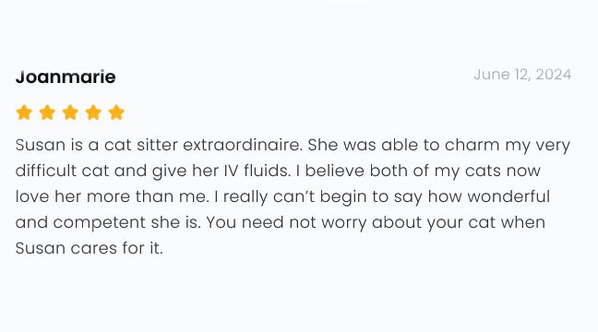This screenshot has height=332, width=598.
Task: Click the phrase 'IV fluids'
Action: click(x=257, y=171)
